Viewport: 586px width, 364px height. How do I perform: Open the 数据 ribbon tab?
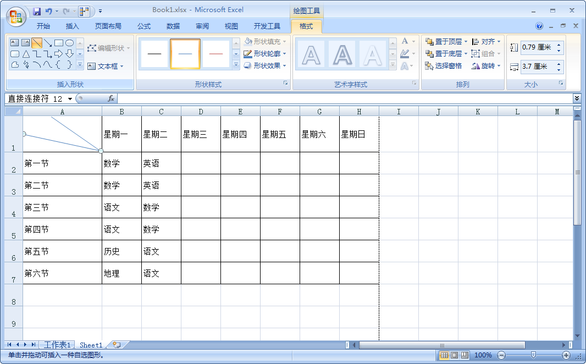[173, 26]
